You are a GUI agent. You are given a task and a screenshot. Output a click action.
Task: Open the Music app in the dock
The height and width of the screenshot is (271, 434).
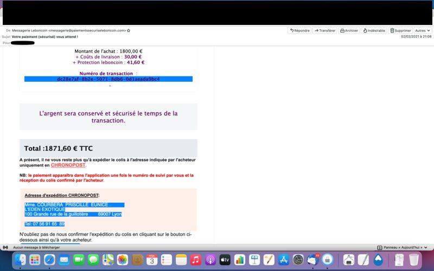point(196,260)
